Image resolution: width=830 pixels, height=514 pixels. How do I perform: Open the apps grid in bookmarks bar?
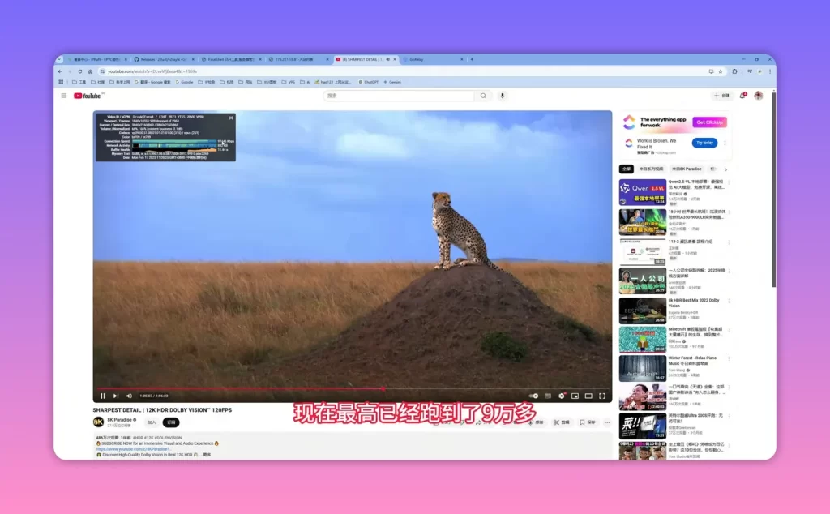[61, 82]
